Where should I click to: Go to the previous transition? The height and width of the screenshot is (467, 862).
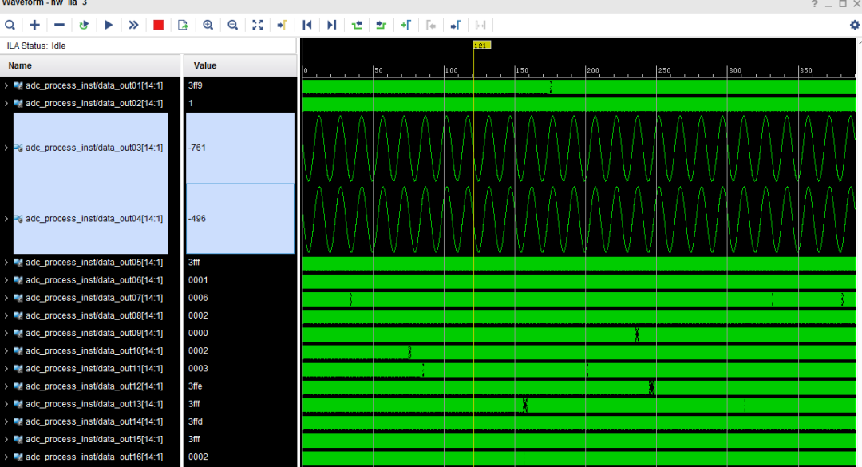point(356,25)
